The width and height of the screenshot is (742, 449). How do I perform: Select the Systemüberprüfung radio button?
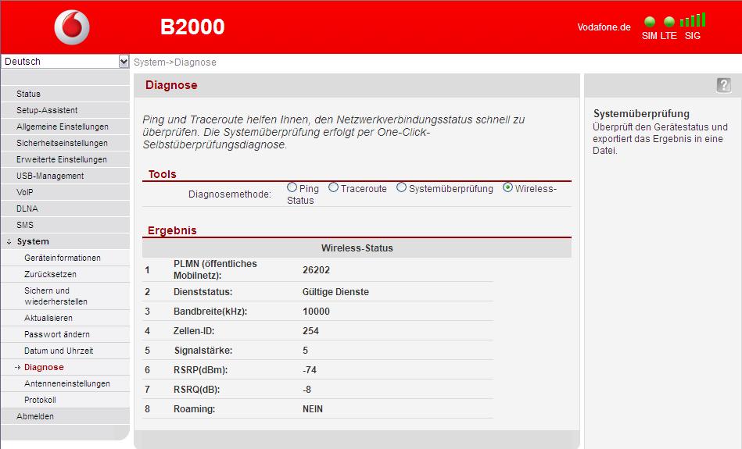pos(401,187)
